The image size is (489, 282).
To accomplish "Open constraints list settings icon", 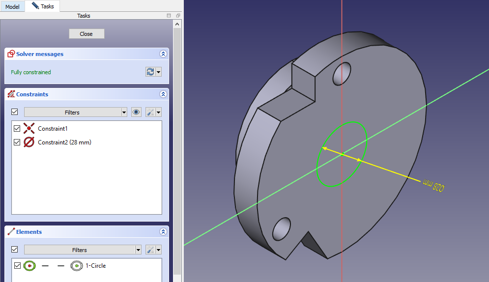I will [150, 112].
